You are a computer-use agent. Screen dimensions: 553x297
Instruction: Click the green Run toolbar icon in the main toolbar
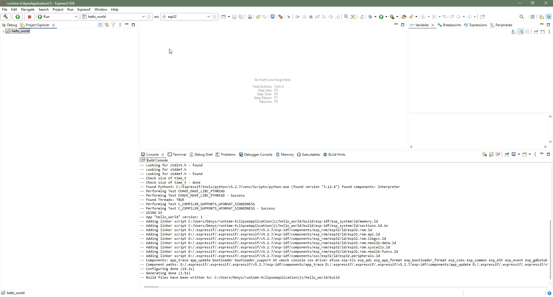click(x=381, y=17)
